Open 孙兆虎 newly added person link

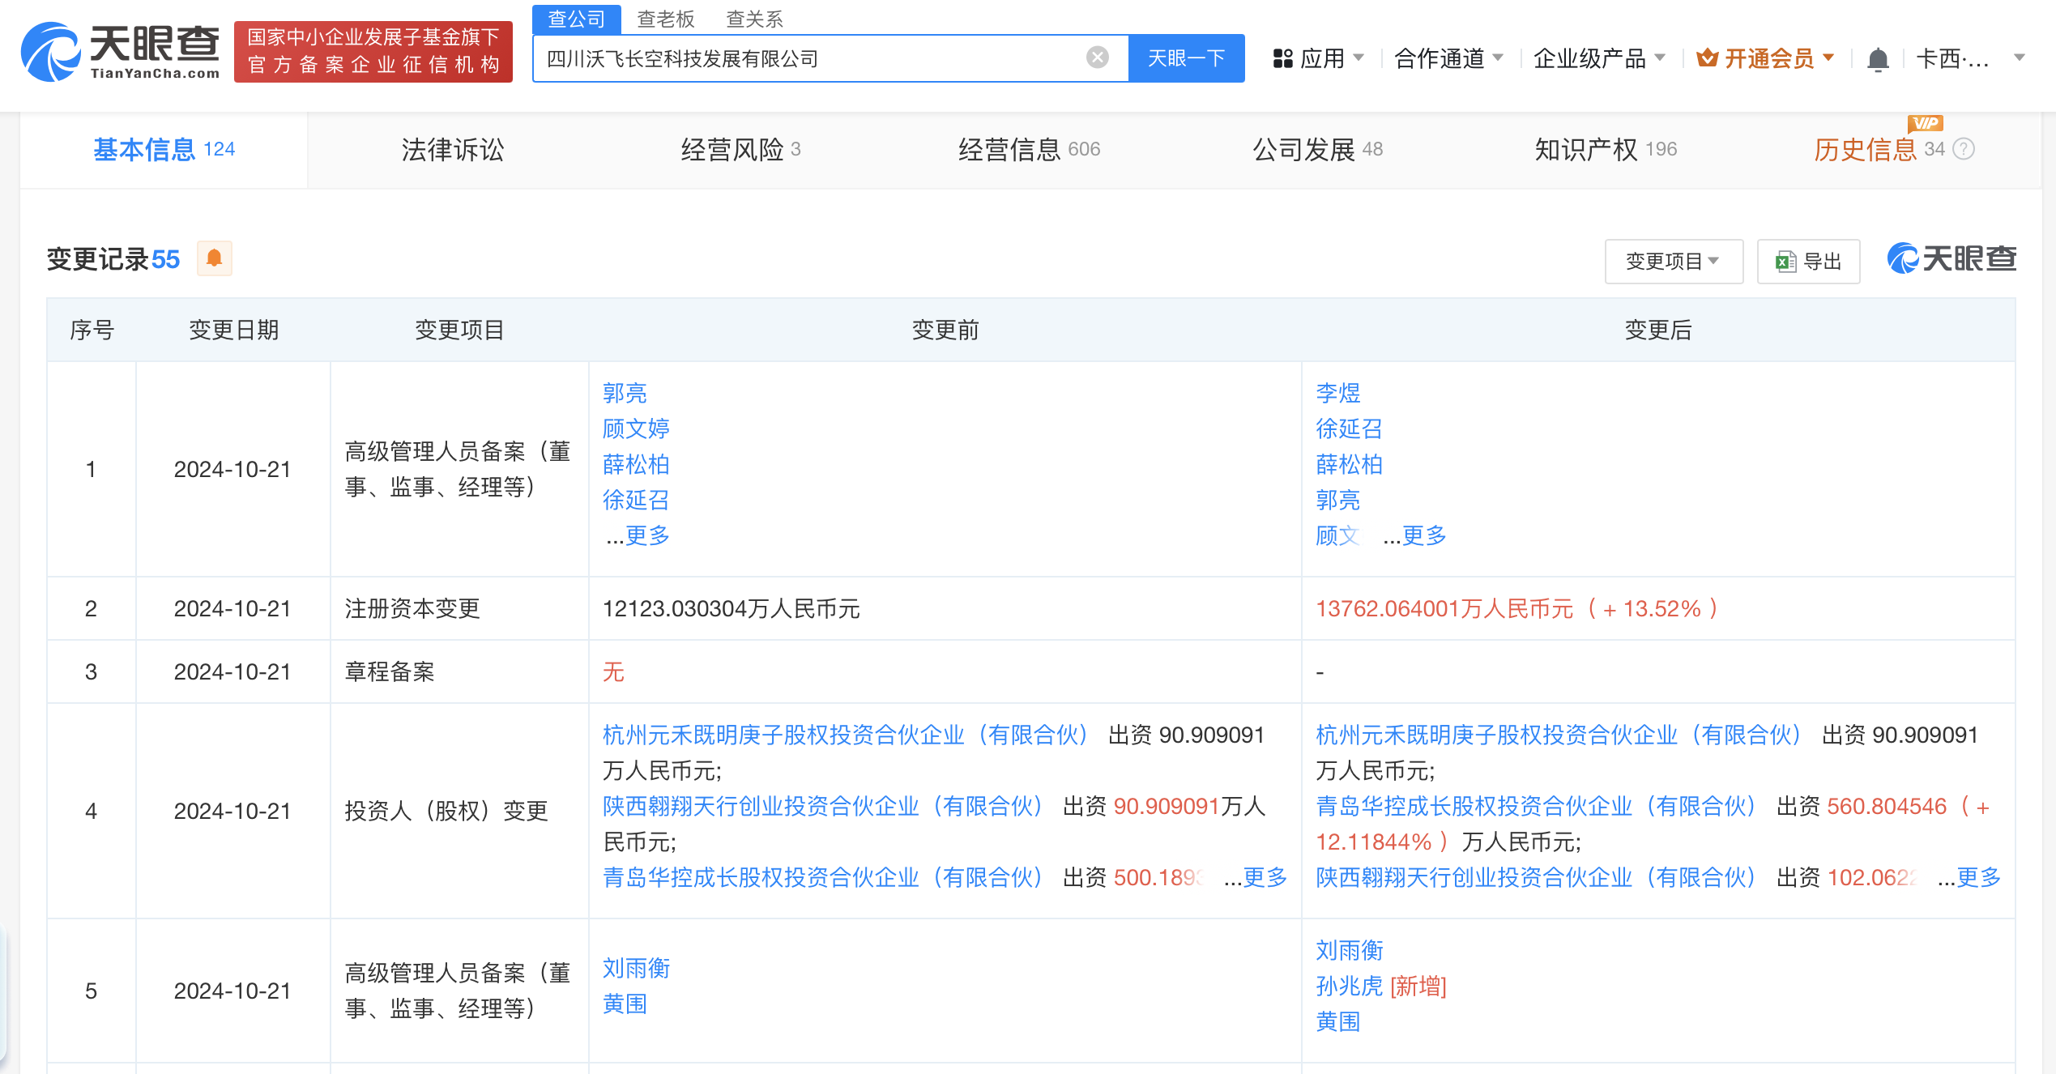click(1349, 986)
